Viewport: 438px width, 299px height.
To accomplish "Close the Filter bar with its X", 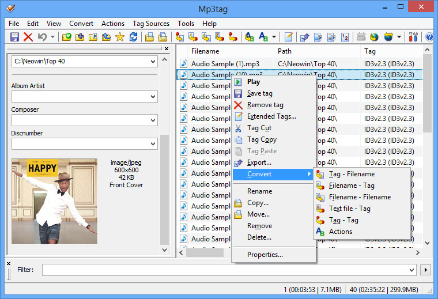I will click(x=9, y=263).
